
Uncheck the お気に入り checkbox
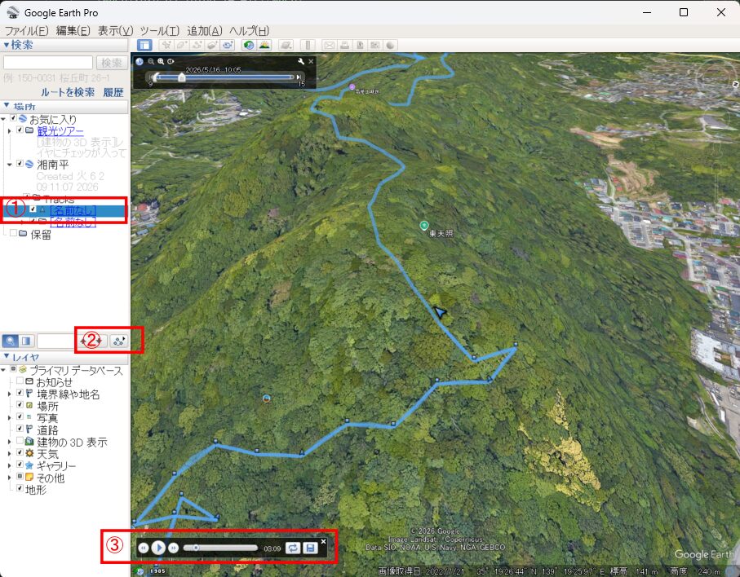coord(14,118)
